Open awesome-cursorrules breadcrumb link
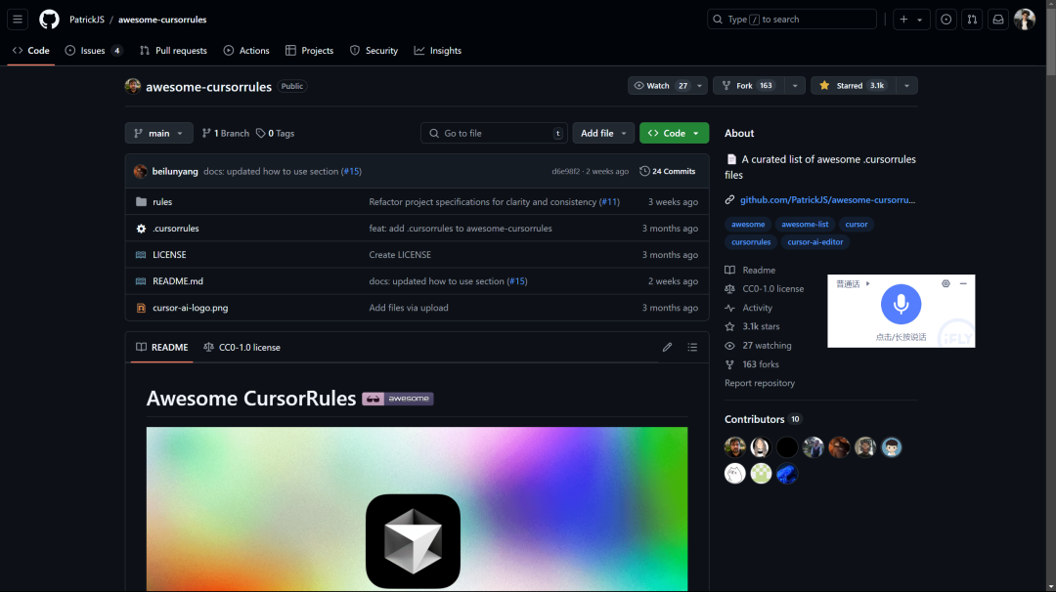This screenshot has width=1056, height=592. (162, 20)
